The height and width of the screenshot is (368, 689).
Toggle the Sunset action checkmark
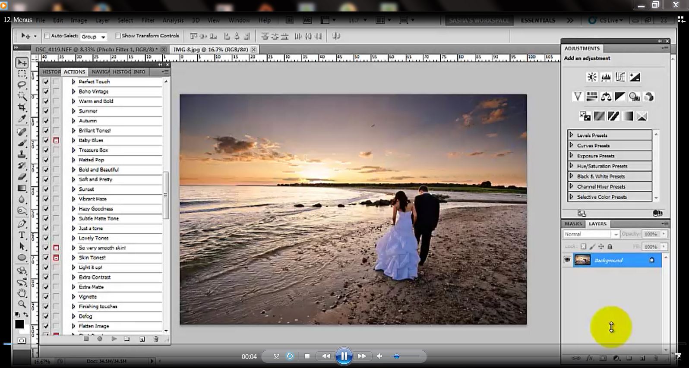46,189
